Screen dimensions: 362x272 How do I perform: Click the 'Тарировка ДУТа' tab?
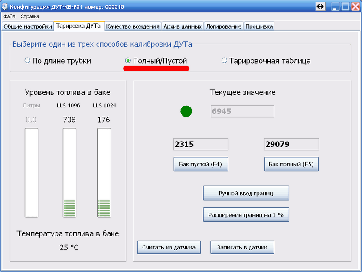pyautogui.click(x=79, y=26)
